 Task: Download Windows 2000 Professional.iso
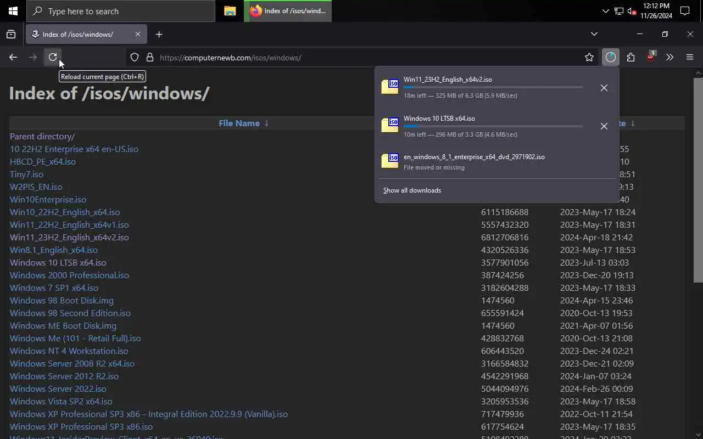coord(69,275)
